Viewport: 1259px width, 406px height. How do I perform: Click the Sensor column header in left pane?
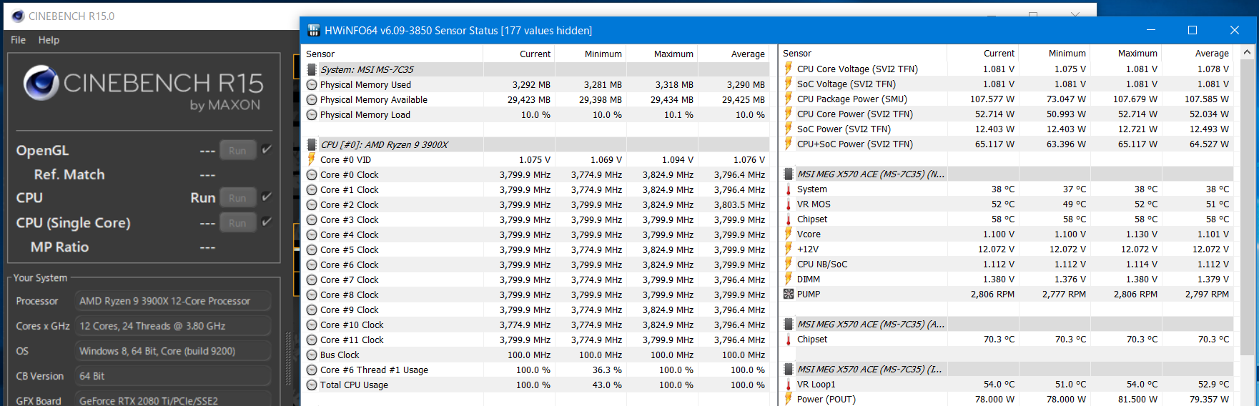click(392, 54)
